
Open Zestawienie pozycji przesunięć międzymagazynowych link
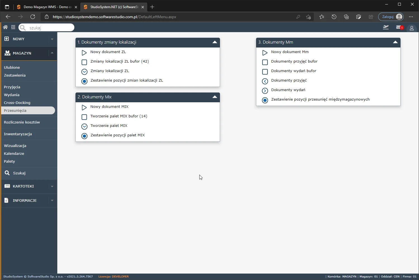point(320,99)
